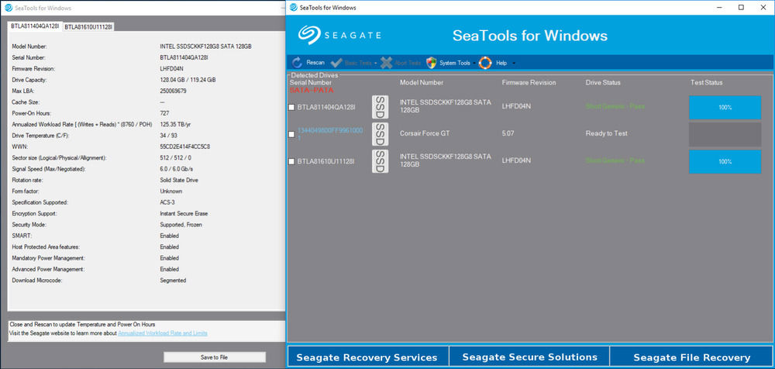Click serial BTLA811404QA128I in the drive list
The height and width of the screenshot is (369, 775).
[325, 107]
